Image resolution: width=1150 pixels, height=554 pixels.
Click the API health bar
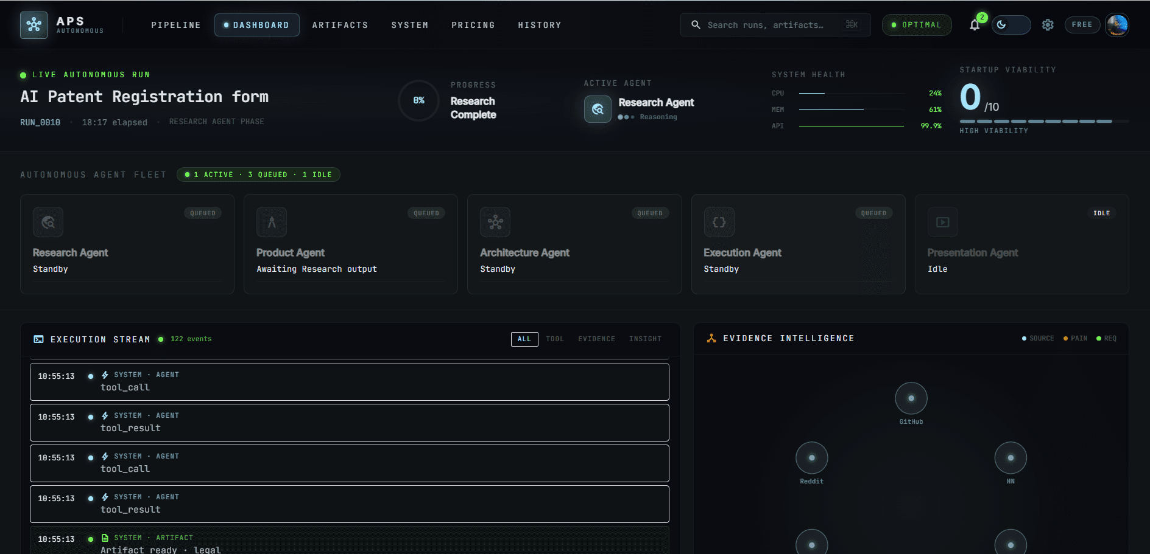pos(852,126)
